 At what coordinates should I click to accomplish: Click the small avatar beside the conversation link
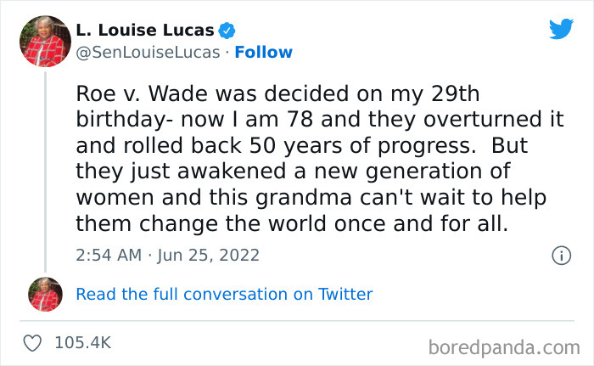click(x=45, y=294)
